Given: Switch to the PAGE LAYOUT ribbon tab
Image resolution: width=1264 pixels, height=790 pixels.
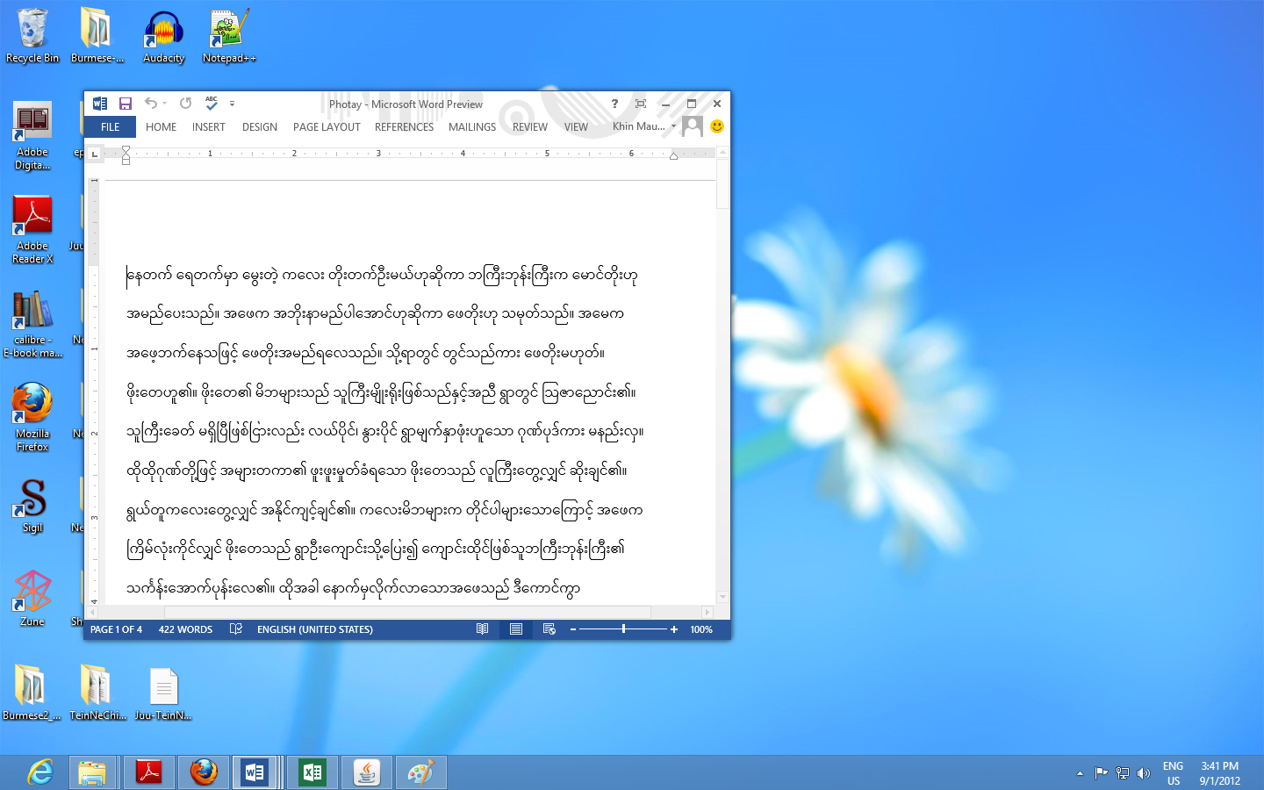Looking at the screenshot, I should (327, 127).
